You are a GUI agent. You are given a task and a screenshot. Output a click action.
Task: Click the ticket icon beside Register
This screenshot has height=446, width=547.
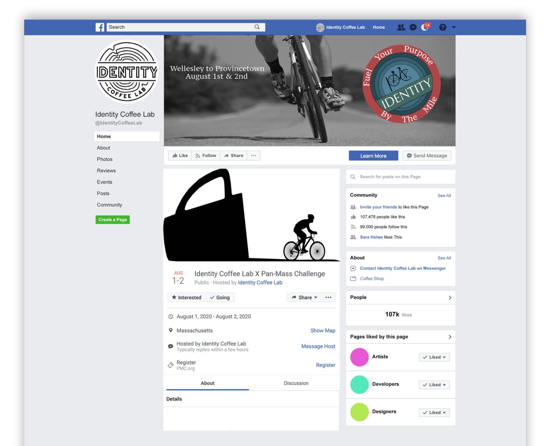tap(171, 365)
